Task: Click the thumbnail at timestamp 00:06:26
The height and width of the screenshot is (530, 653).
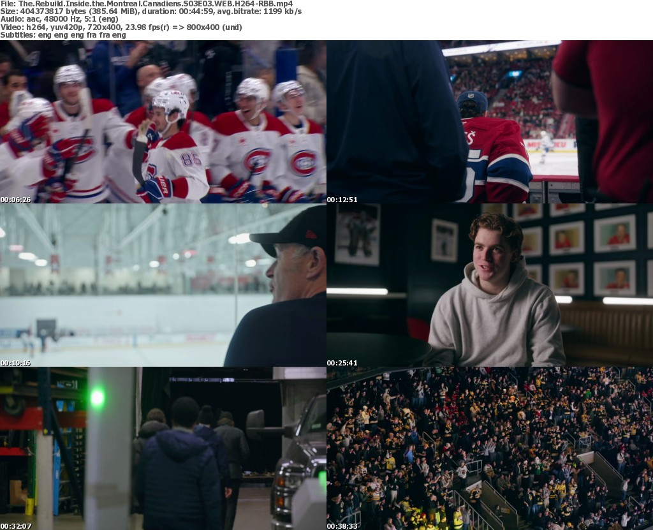Action: [x=163, y=122]
